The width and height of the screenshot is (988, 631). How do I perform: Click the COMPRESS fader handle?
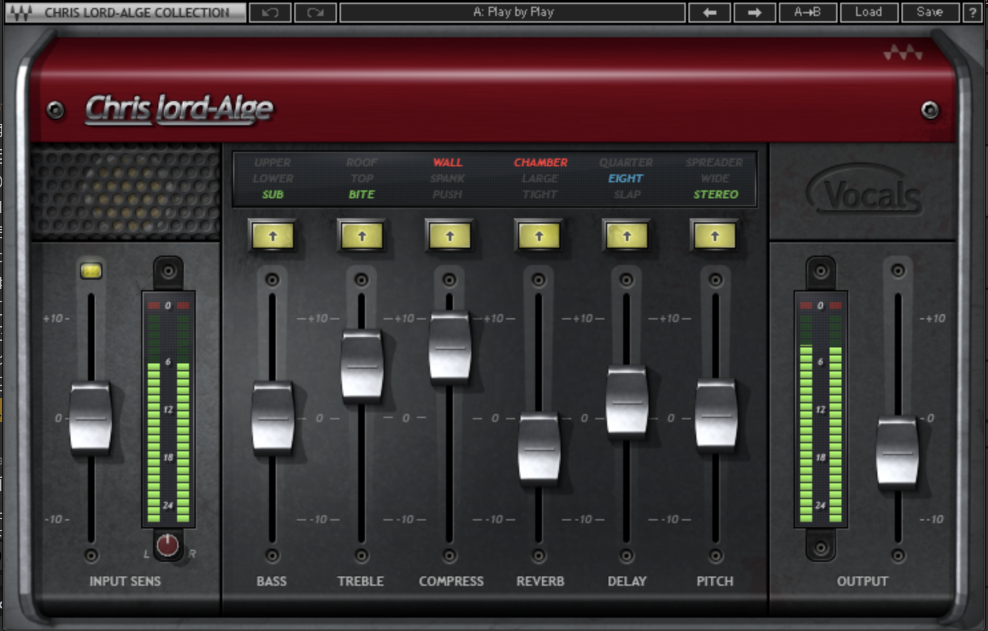[449, 347]
